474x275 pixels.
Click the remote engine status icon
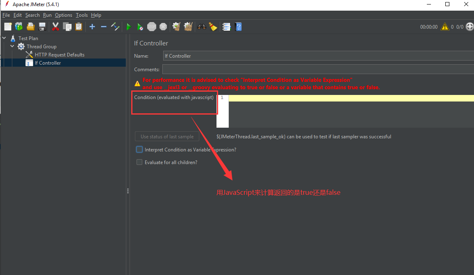pos(470,27)
